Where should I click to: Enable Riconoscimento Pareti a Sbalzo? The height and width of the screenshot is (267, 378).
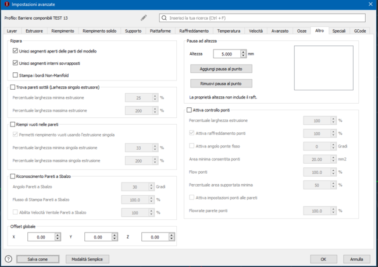[13, 176]
